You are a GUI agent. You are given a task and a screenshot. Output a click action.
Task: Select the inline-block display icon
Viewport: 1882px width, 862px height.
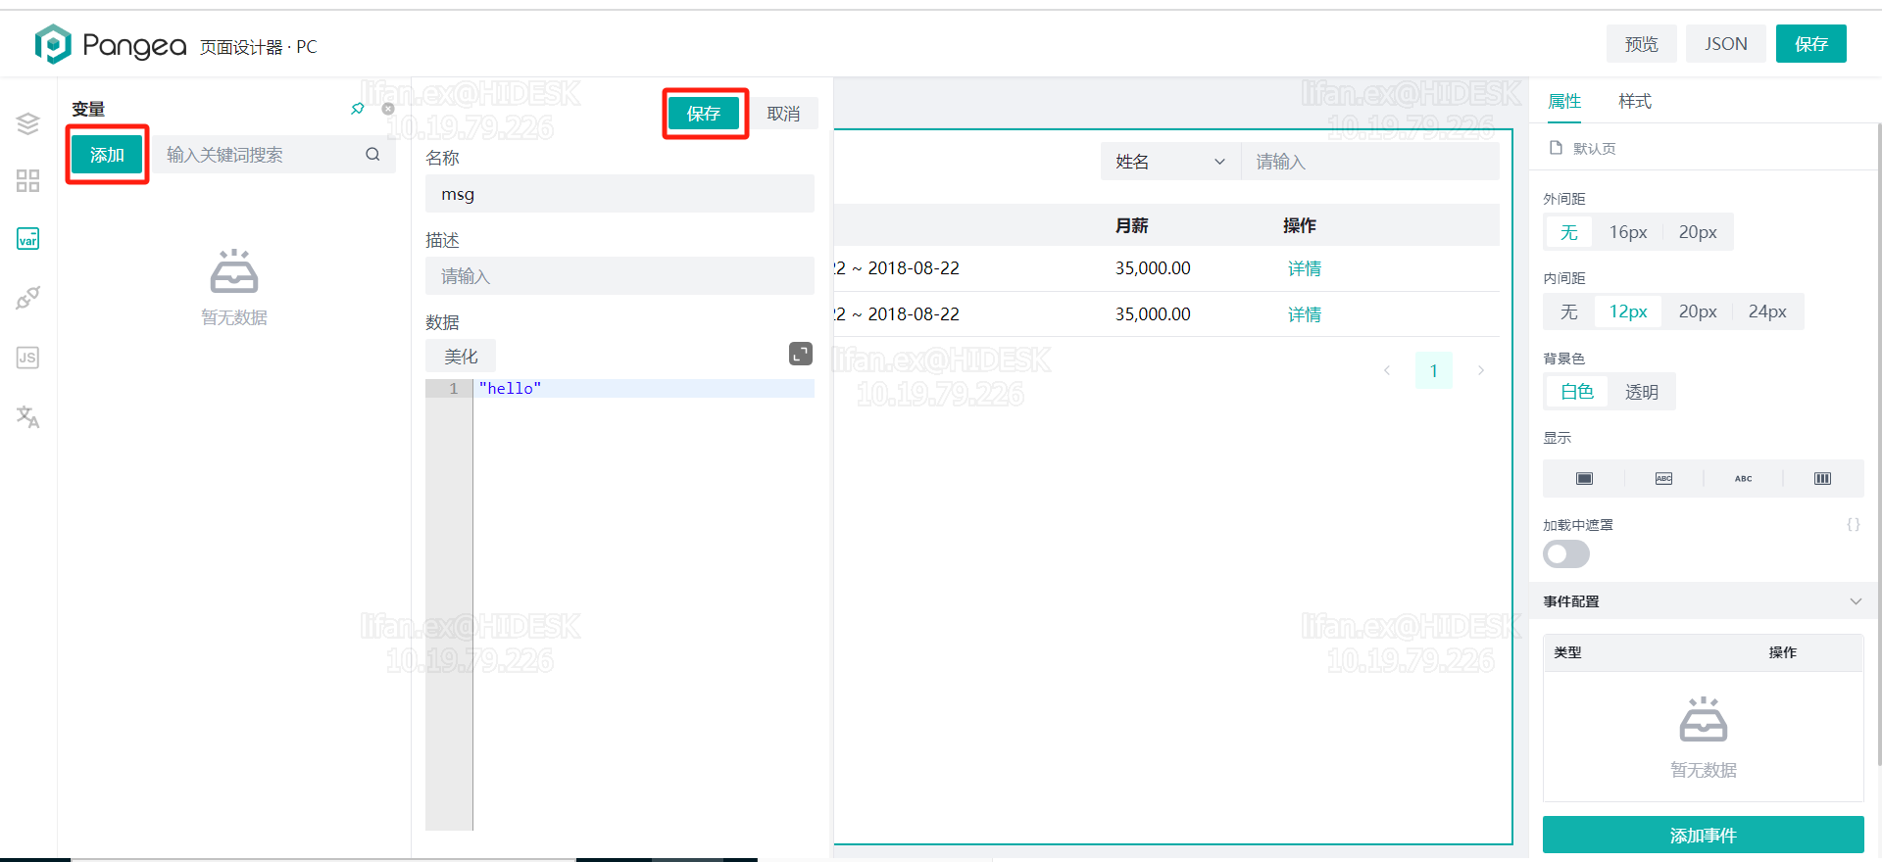click(1663, 478)
